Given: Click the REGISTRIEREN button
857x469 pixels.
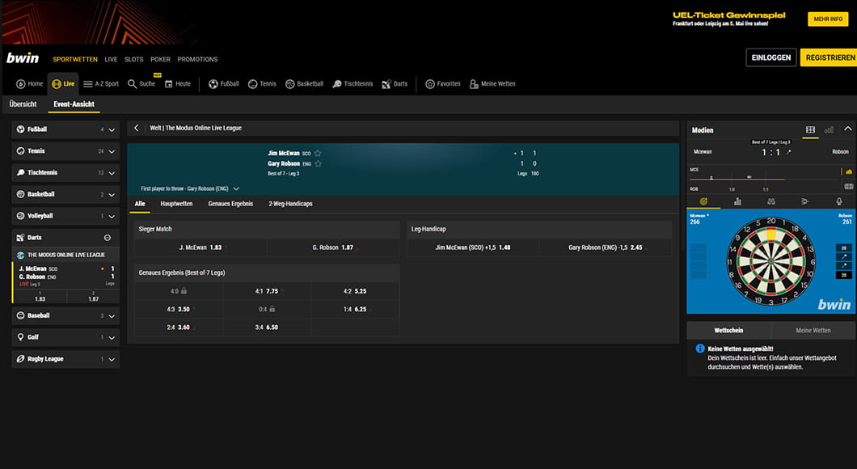Looking at the screenshot, I should (830, 57).
